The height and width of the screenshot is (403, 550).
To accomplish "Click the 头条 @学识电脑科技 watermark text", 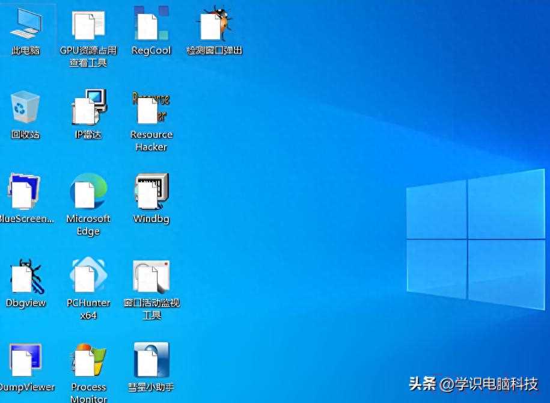I will [x=473, y=383].
